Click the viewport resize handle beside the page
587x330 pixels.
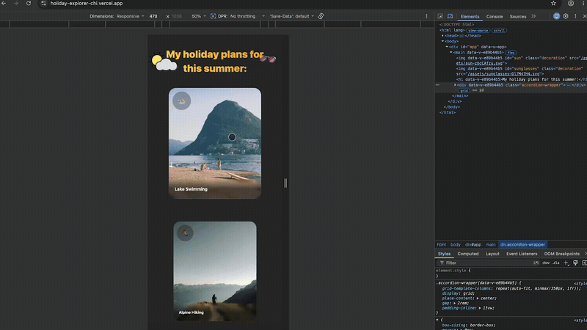click(285, 183)
